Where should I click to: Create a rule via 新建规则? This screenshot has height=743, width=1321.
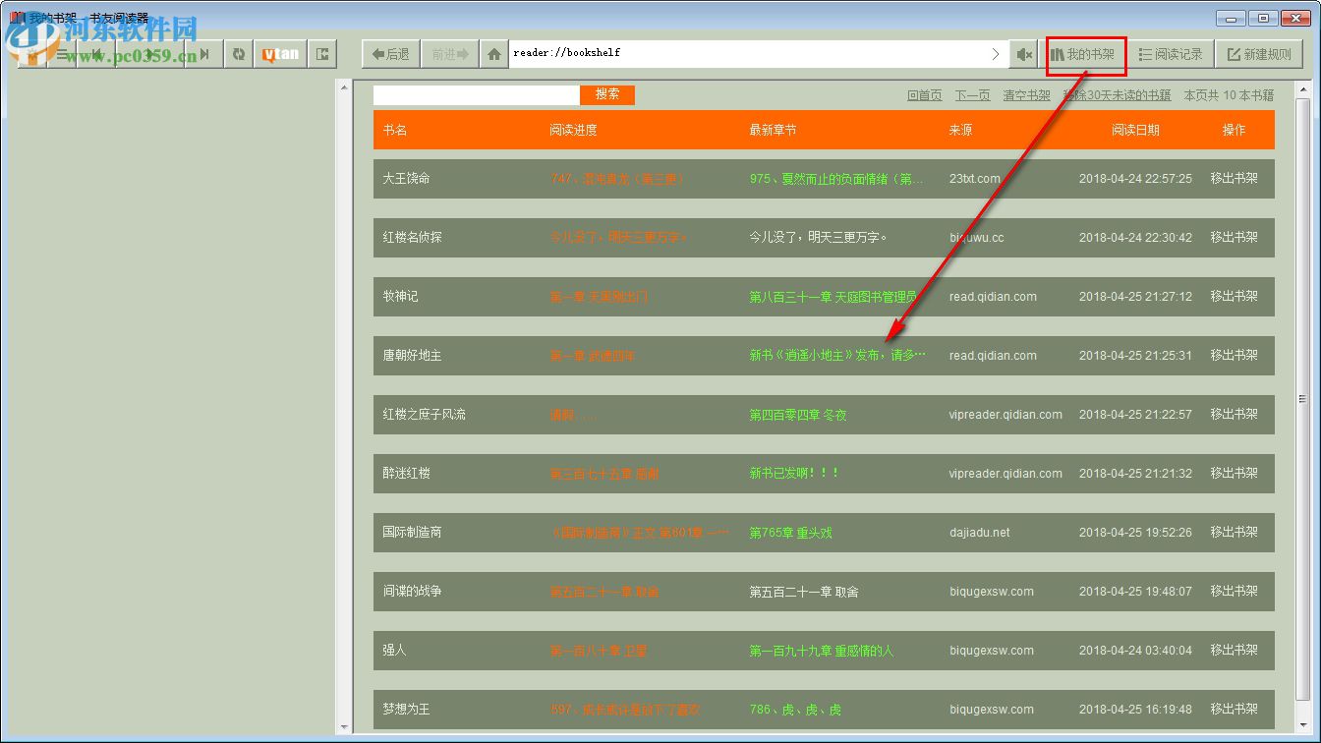(1259, 55)
